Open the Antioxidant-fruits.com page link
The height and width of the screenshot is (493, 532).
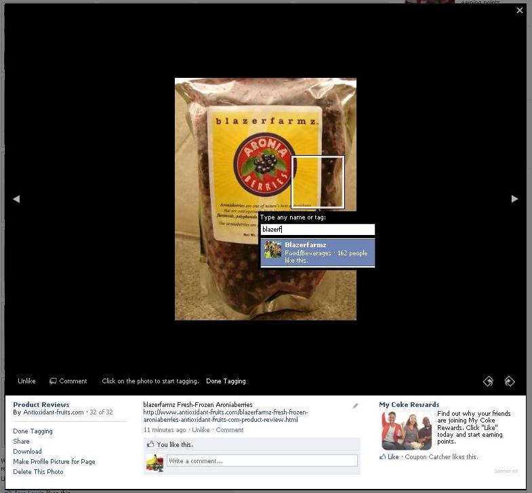tap(54, 412)
